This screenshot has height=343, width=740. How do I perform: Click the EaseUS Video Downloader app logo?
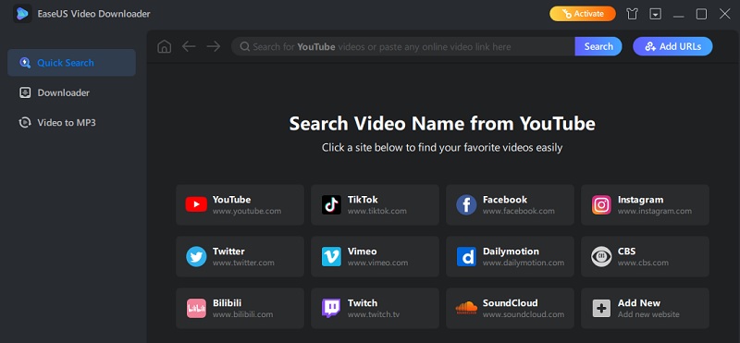(22, 14)
